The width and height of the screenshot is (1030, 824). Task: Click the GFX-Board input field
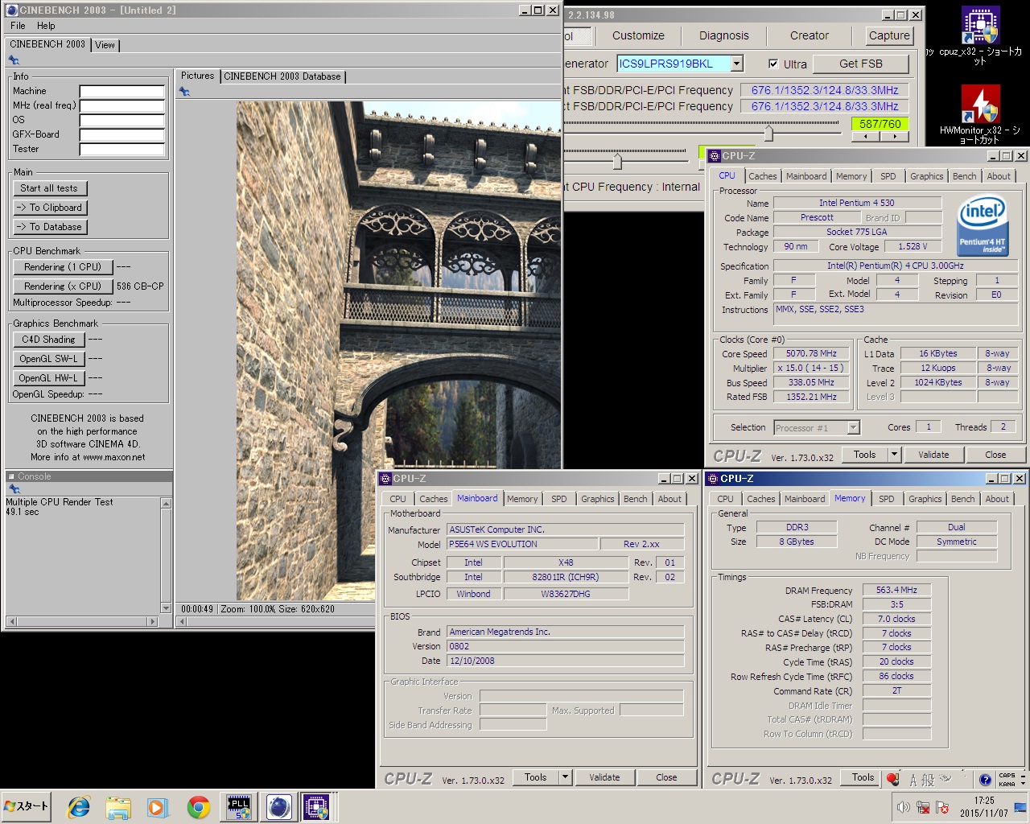click(122, 135)
